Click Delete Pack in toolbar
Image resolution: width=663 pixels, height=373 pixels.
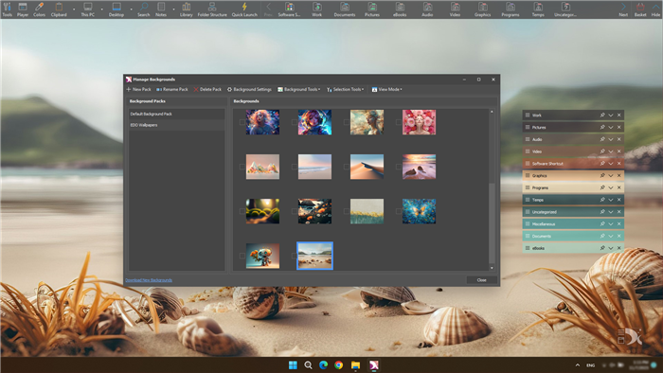207,89
